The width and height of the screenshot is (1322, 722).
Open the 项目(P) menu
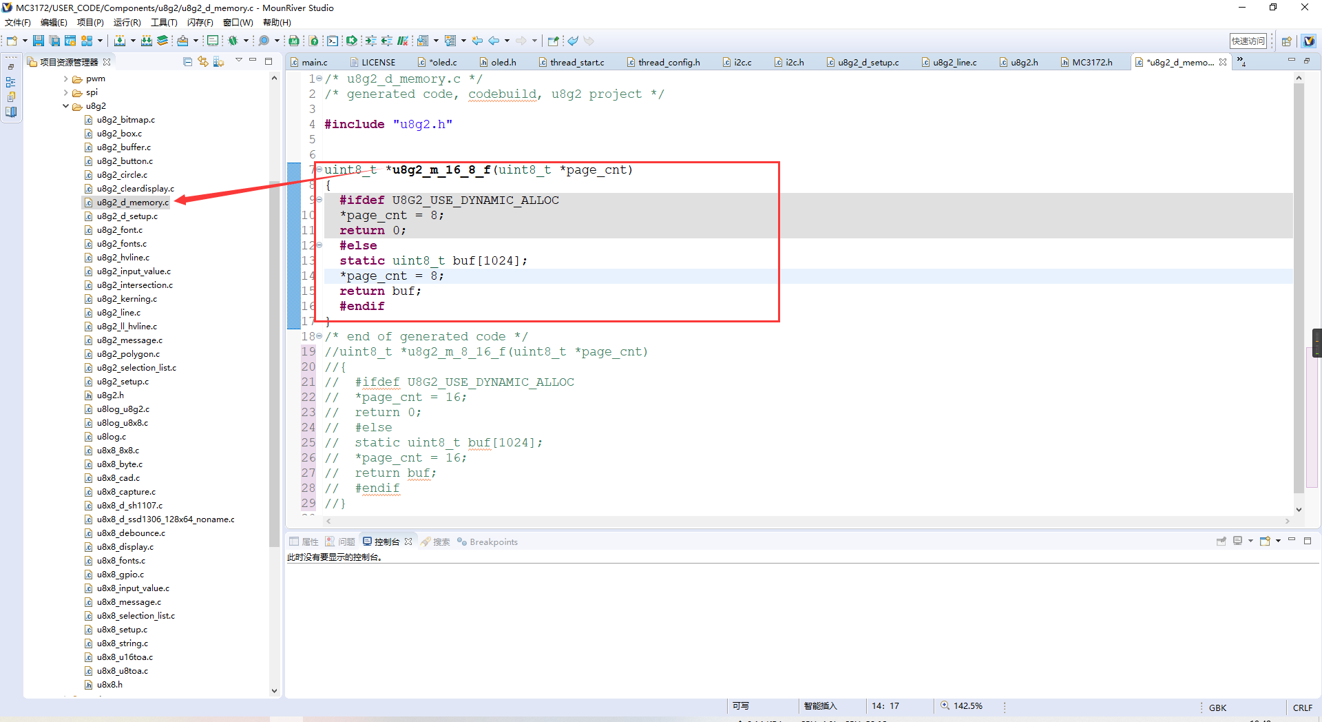point(90,23)
